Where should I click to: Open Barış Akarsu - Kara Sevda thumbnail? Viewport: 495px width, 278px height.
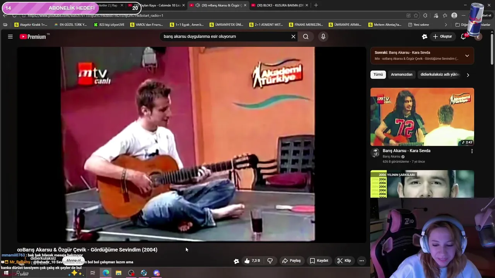422,117
